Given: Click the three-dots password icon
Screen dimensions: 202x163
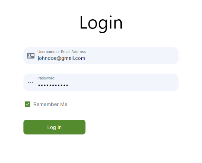Looking at the screenshot, I should (x=31, y=83).
